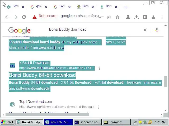Switch to the Downloads browser tab
The height and width of the screenshot is (126, 169).
coord(106,7)
